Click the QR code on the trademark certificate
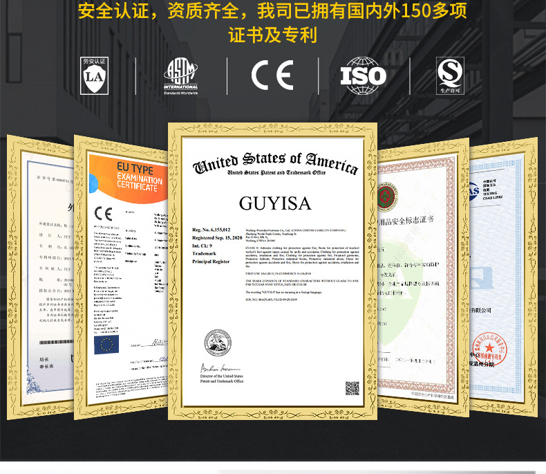 (x=352, y=388)
